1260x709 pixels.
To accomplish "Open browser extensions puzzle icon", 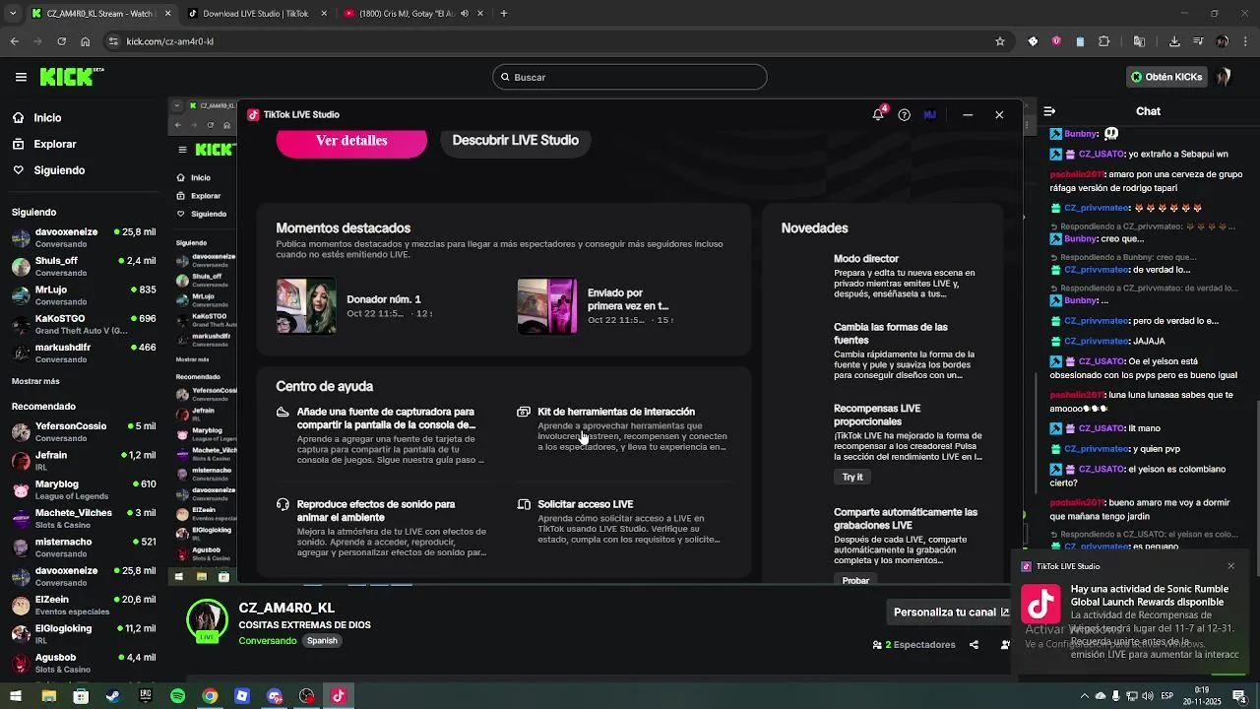I will click(1103, 41).
